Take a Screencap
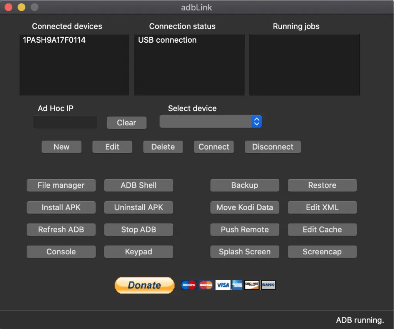Viewport: 394px width, 329px height. click(322, 252)
